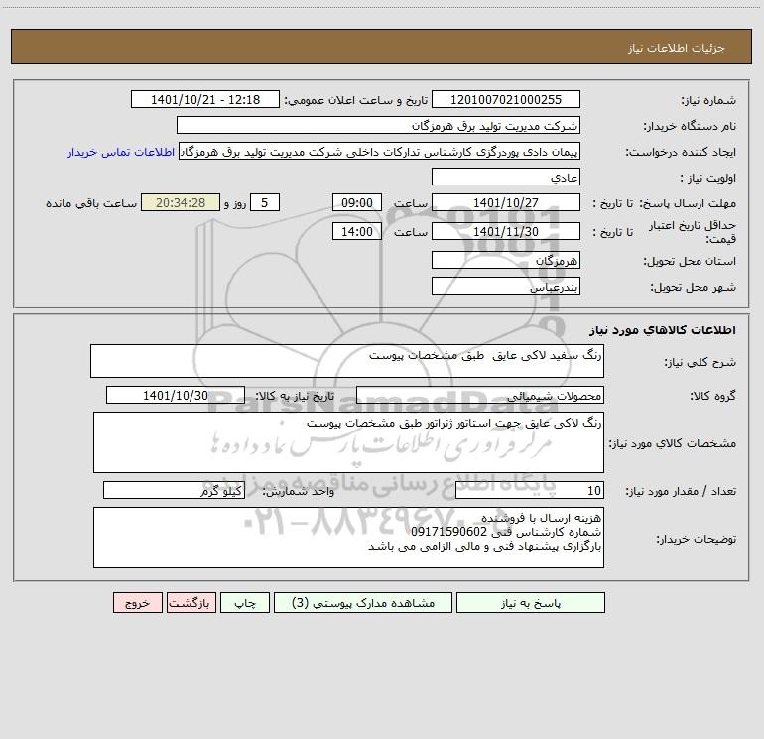Click the label تاریخ نیاز به کالا
Image resolution: width=764 pixels, height=739 pixels.
[x=295, y=396]
